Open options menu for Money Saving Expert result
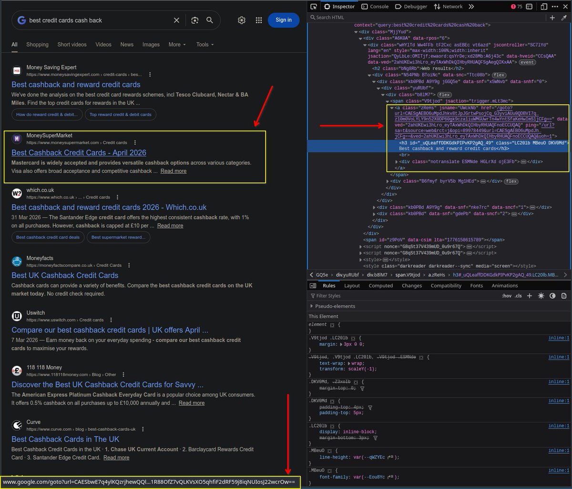 pos(150,75)
